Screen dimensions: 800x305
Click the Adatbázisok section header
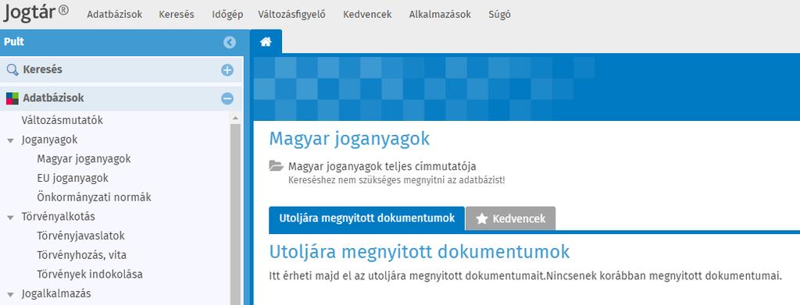121,98
